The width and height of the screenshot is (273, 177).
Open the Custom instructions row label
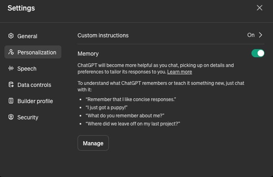(103, 35)
